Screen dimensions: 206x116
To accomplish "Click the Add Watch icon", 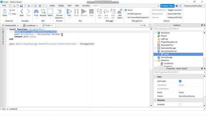I will [x=120, y=12].
